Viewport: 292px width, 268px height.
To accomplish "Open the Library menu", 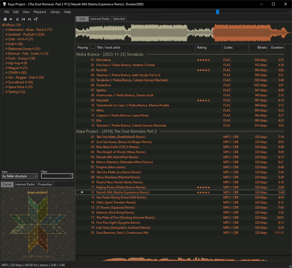I will pyautogui.click(x=55, y=12).
